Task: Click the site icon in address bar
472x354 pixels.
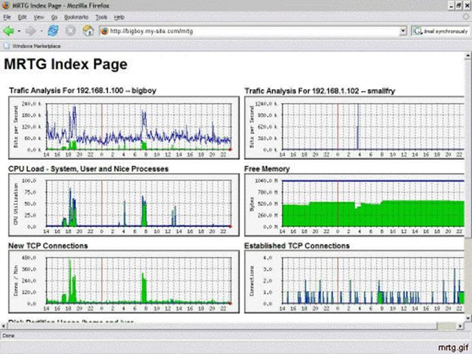Action: (x=104, y=31)
